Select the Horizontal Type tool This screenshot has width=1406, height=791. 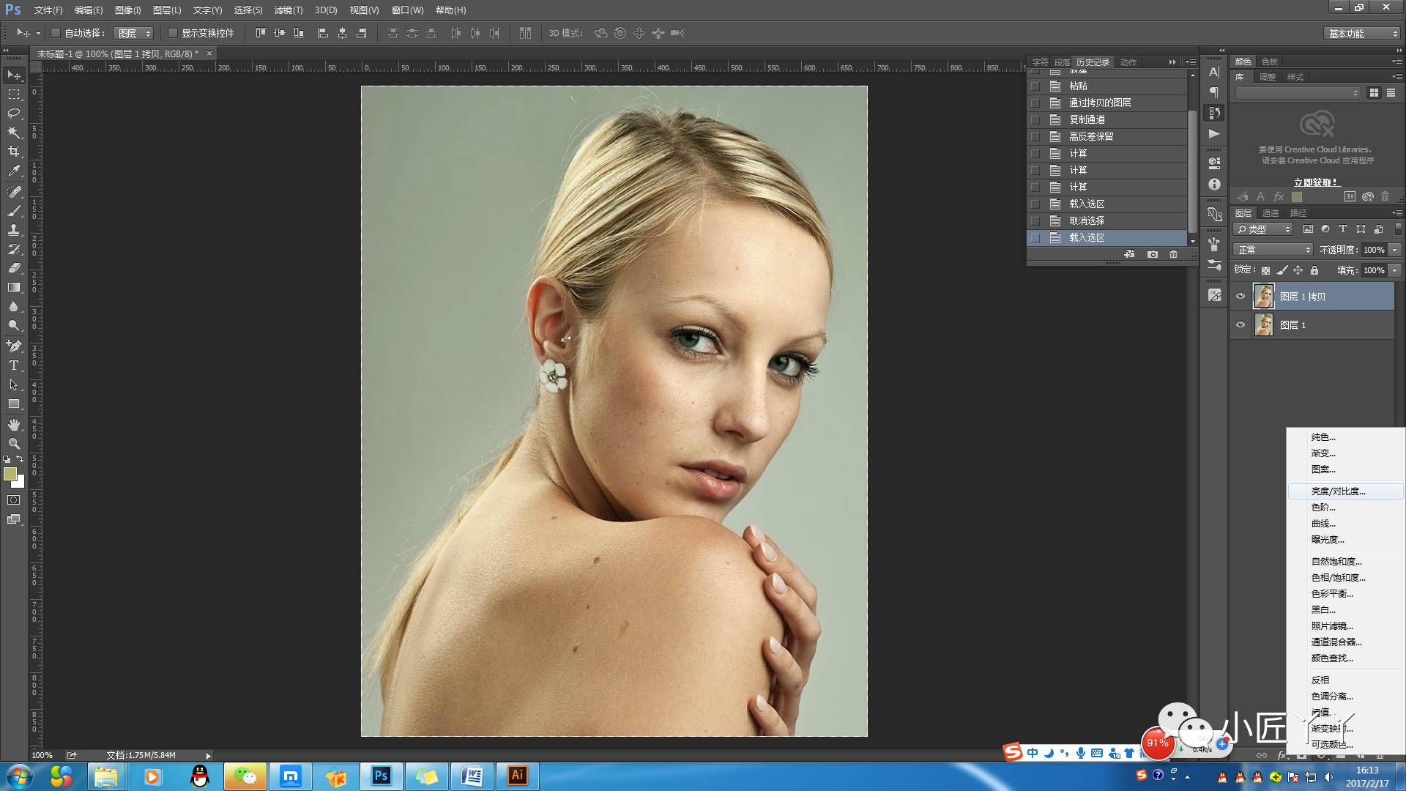pyautogui.click(x=14, y=365)
